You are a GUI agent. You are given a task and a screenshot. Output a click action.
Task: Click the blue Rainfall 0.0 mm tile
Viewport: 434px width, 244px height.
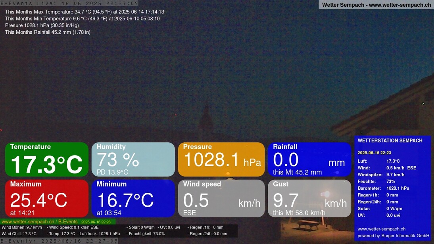[x=309, y=159]
